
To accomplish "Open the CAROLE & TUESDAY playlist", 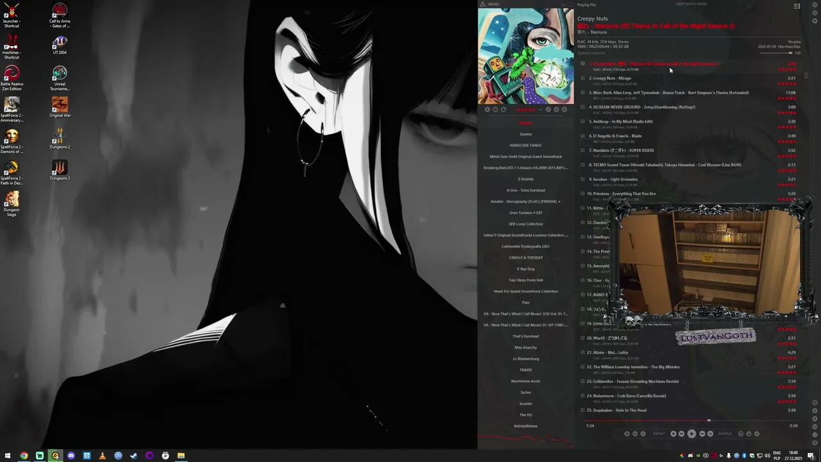I will [x=526, y=258].
